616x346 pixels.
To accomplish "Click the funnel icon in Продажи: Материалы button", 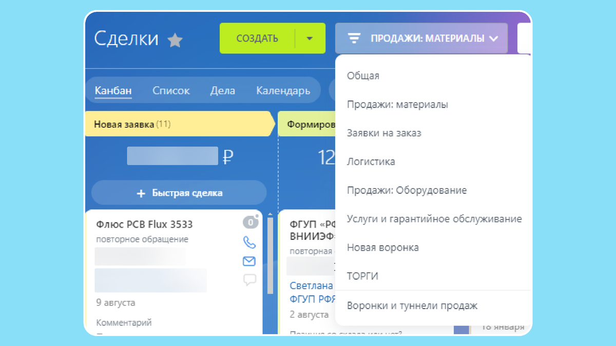I will 354,38.
